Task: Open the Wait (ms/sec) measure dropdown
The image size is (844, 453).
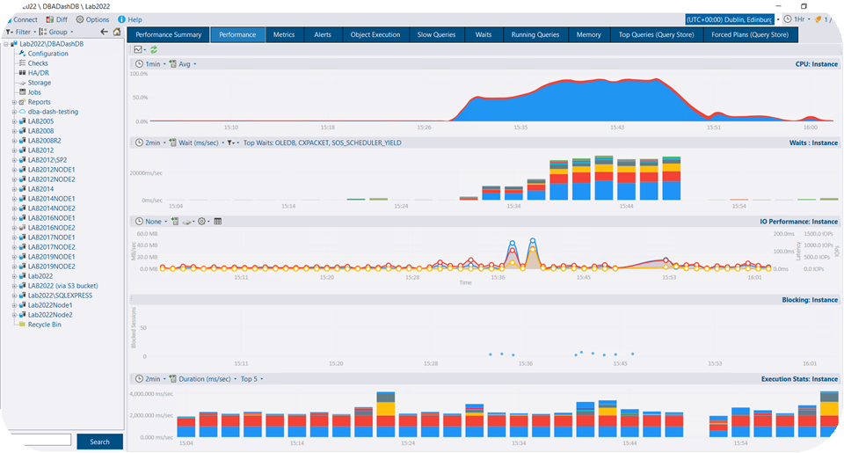Action: pos(197,142)
